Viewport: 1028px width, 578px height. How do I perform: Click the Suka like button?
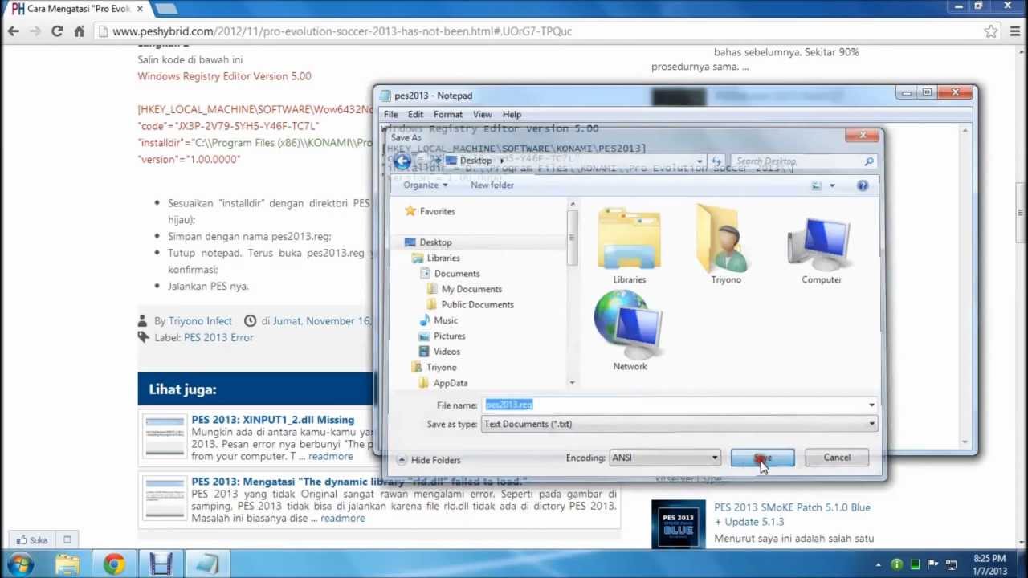click(x=33, y=540)
